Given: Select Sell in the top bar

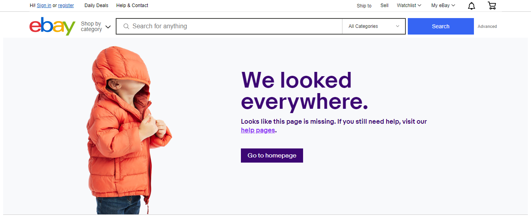Looking at the screenshot, I should coord(385,5).
